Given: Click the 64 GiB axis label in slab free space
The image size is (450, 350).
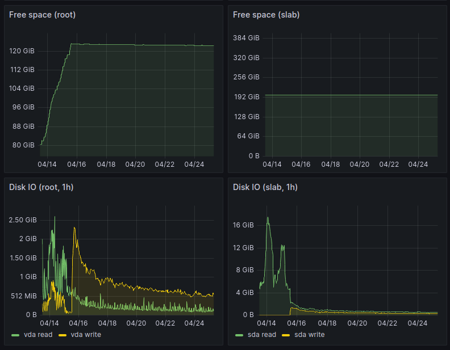Looking at the screenshot, I should tap(248, 136).
